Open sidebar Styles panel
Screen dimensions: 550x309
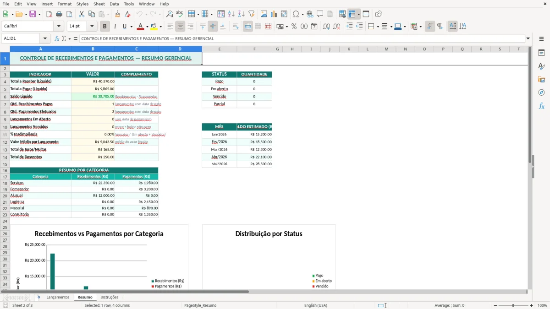click(x=541, y=66)
